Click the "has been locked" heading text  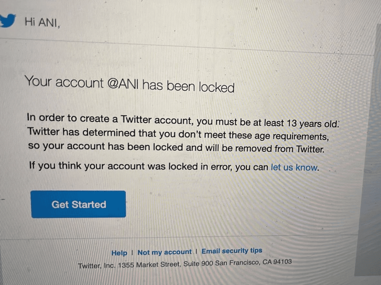(189, 86)
